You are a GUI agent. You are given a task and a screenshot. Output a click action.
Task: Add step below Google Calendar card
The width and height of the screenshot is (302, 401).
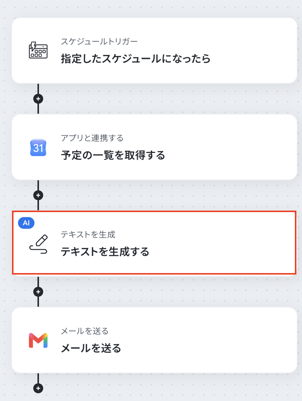pyautogui.click(x=38, y=195)
